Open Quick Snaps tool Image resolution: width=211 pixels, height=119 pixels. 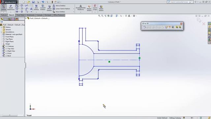95,7
